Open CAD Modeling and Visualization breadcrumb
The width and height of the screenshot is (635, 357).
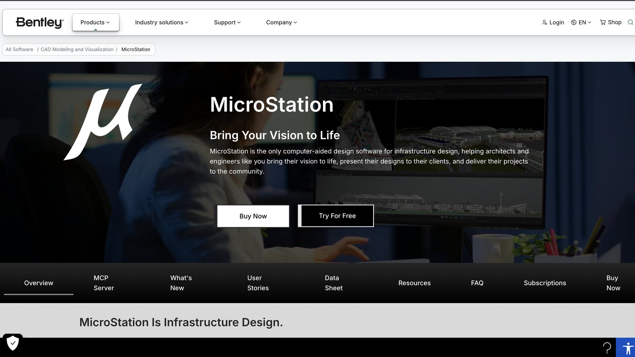tap(77, 50)
